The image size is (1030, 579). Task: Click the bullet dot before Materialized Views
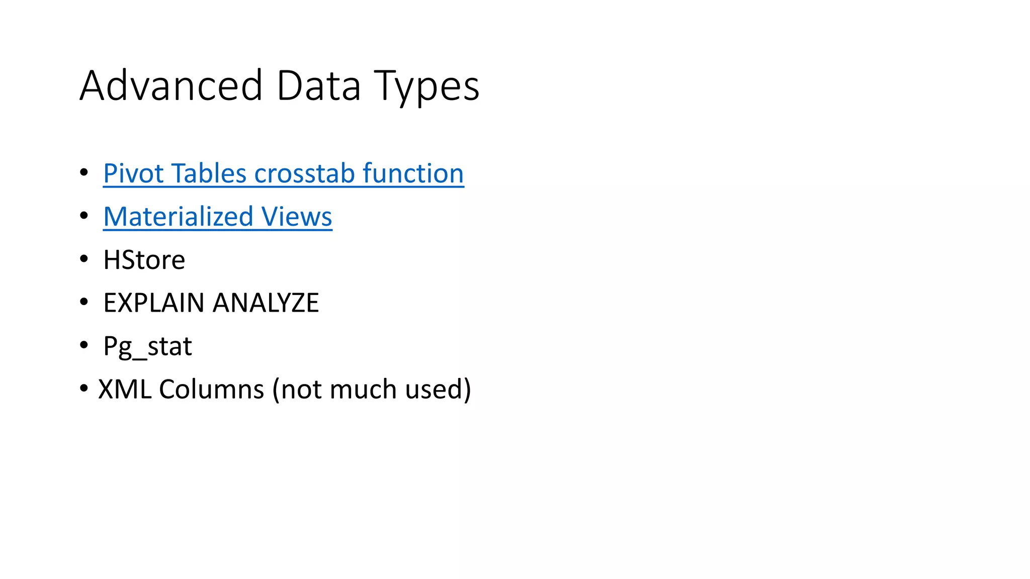click(x=84, y=216)
